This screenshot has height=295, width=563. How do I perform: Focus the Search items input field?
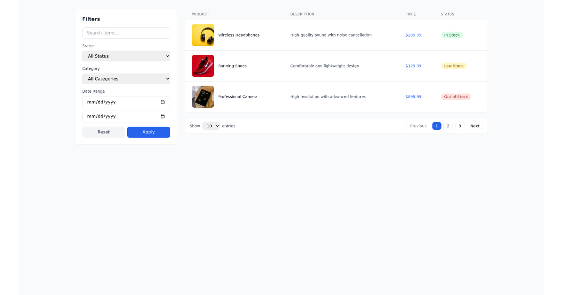pyautogui.click(x=126, y=33)
